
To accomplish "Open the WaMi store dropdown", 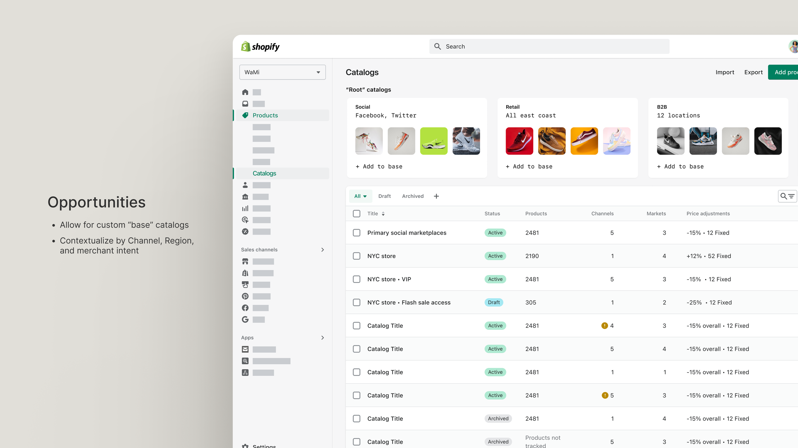I will pos(282,72).
